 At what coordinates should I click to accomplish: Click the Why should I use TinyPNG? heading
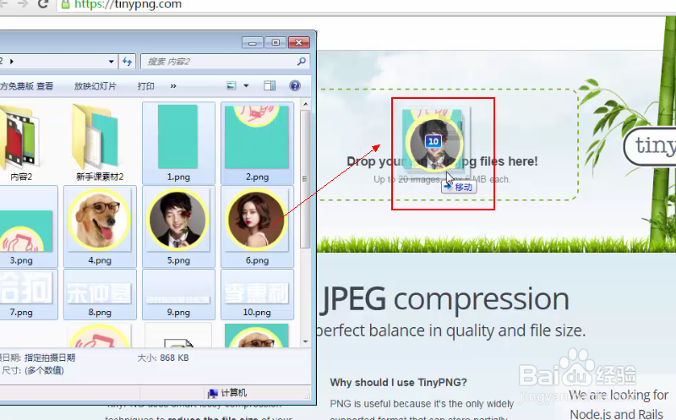[x=398, y=383]
